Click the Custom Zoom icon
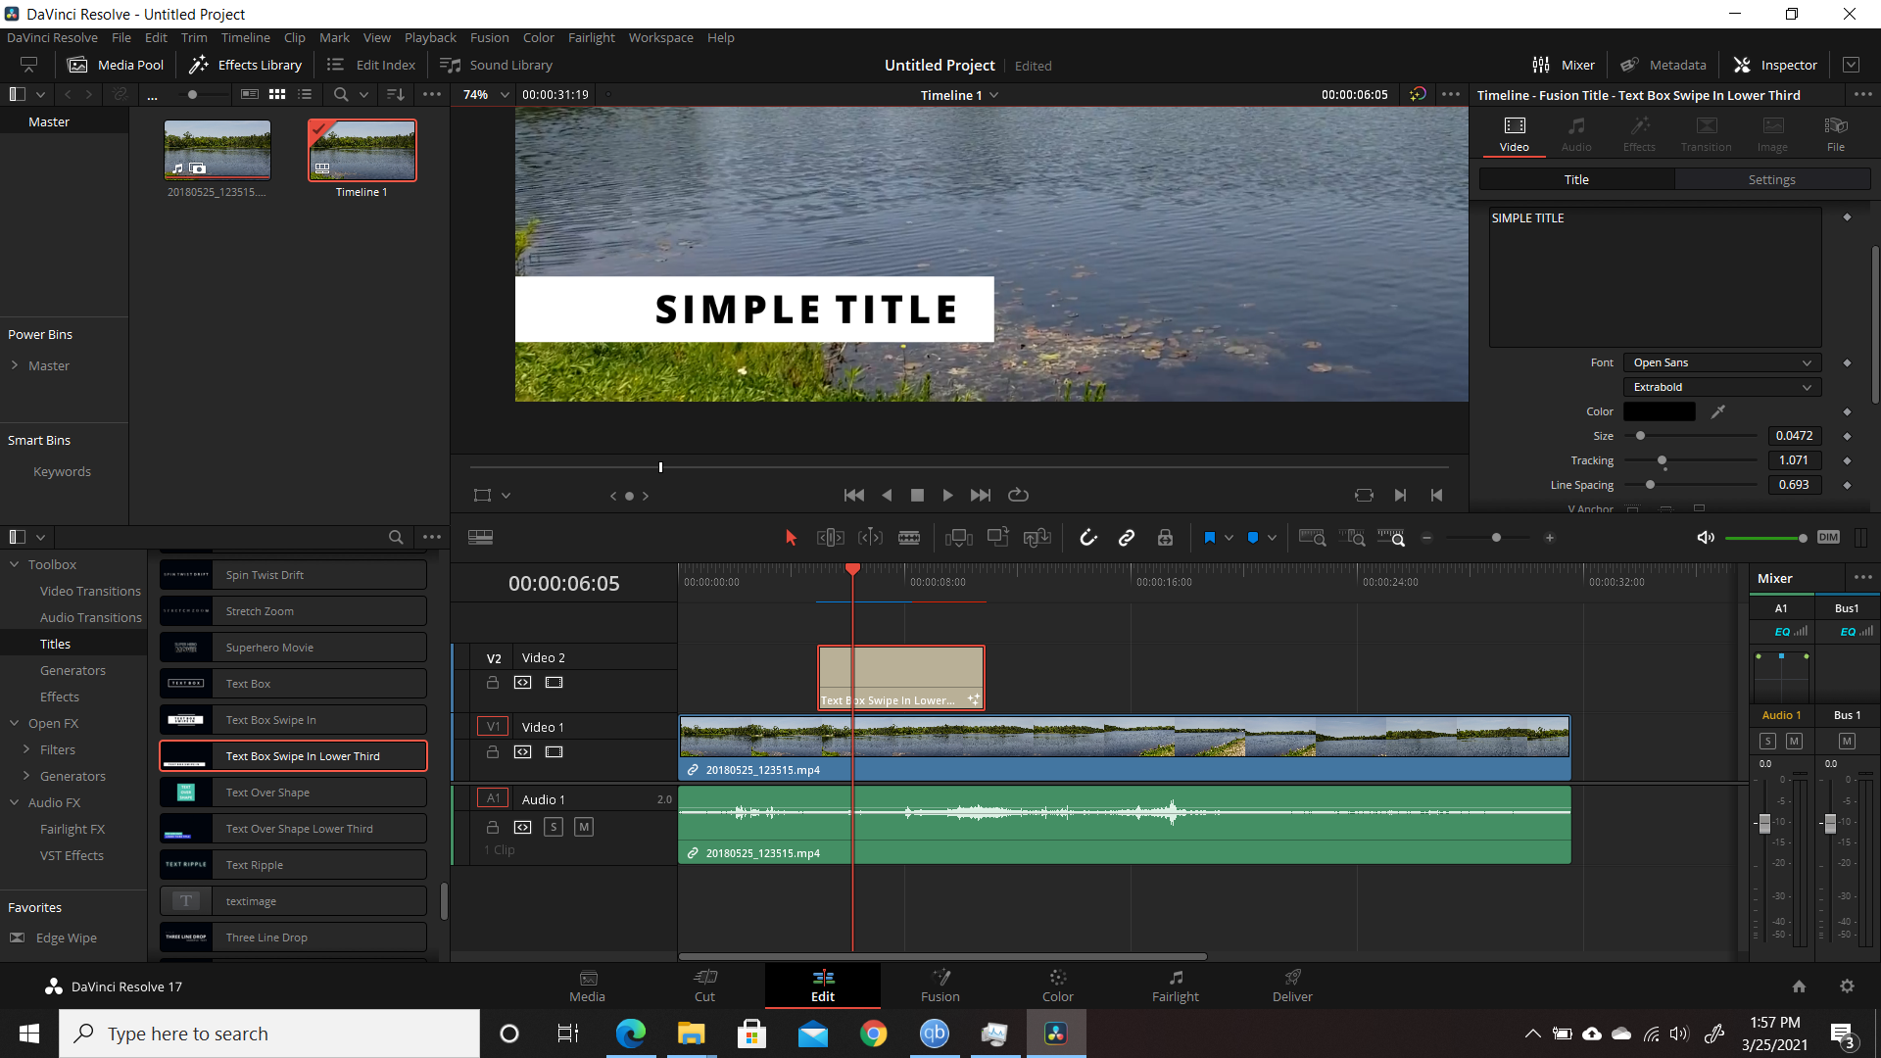The width and height of the screenshot is (1881, 1058). click(1391, 538)
